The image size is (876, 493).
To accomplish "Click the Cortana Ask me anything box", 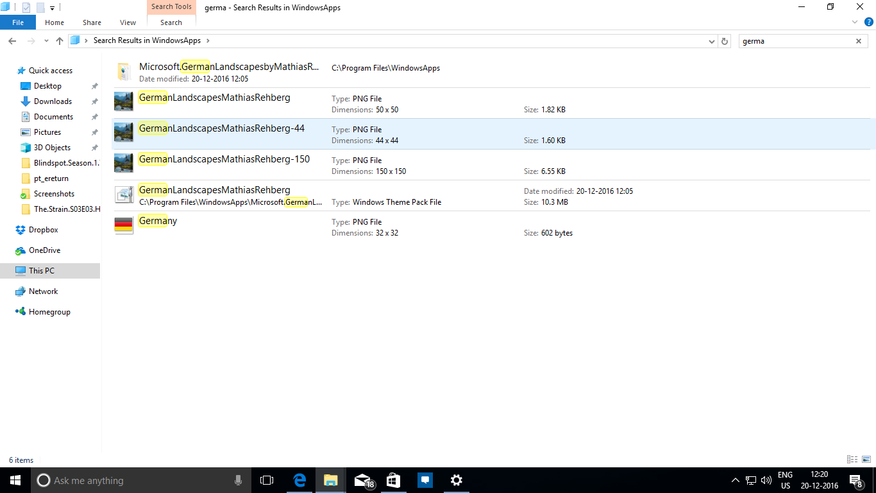I will click(x=142, y=480).
